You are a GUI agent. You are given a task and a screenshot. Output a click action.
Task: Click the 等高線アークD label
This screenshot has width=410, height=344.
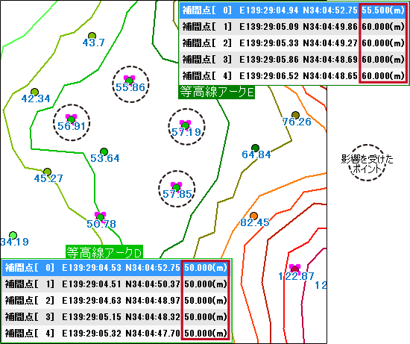[104, 252]
